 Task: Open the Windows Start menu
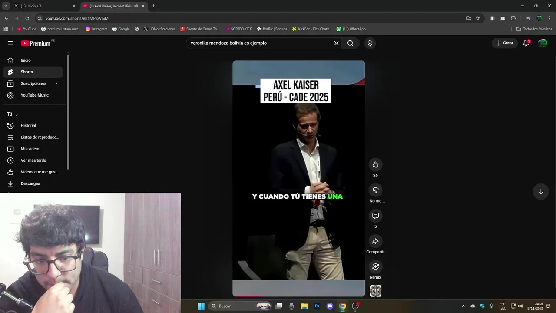201,306
